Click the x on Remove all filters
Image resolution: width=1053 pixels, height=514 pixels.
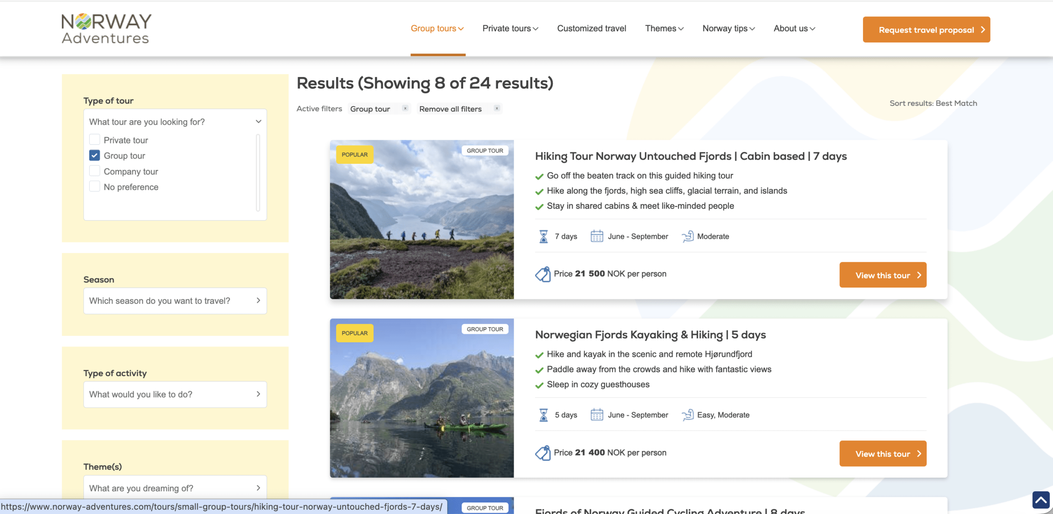497,108
